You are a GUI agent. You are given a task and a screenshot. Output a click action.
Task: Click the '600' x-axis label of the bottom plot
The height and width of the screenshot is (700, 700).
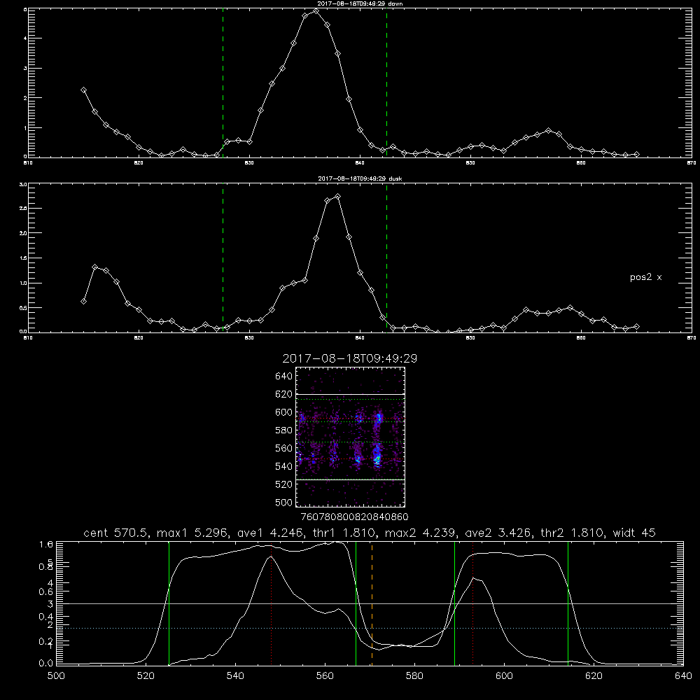pyautogui.click(x=505, y=676)
